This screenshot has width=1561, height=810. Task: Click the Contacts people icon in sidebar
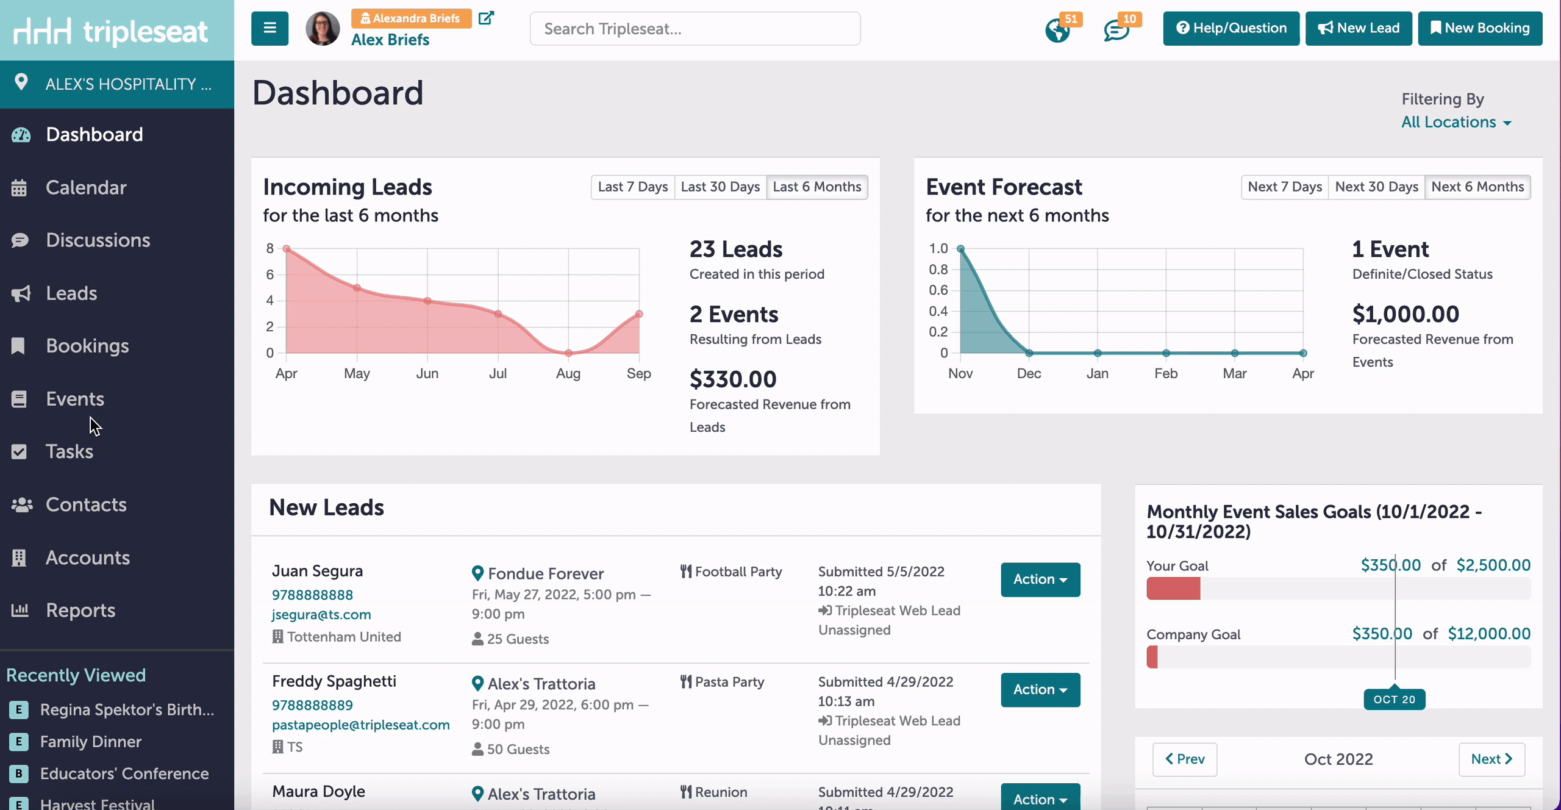(x=22, y=505)
